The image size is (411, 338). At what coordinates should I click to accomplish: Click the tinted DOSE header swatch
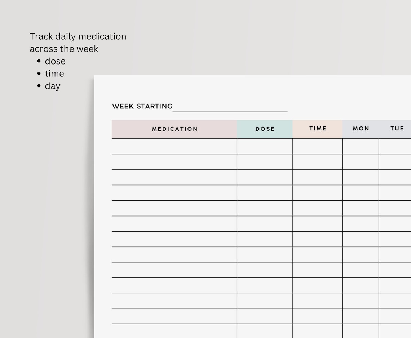tap(265, 129)
